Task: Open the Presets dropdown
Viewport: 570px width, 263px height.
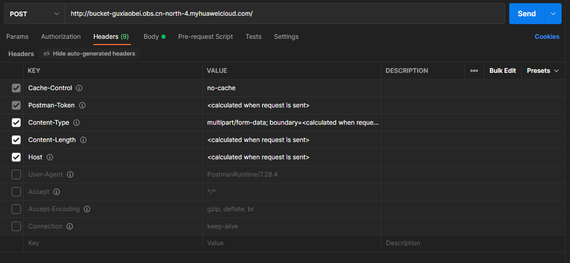Action: tap(543, 71)
